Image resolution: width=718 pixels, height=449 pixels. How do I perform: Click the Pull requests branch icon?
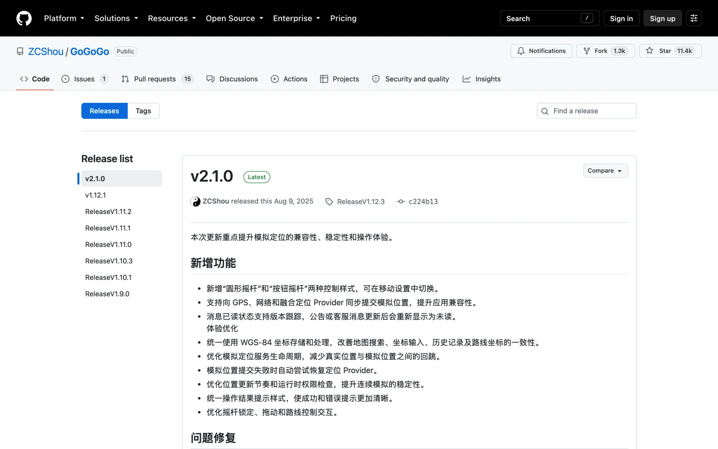point(125,79)
